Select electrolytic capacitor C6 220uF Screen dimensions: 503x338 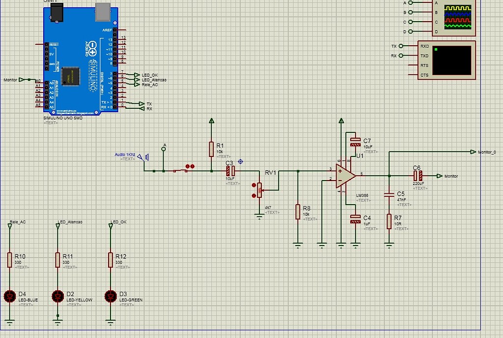418,175
